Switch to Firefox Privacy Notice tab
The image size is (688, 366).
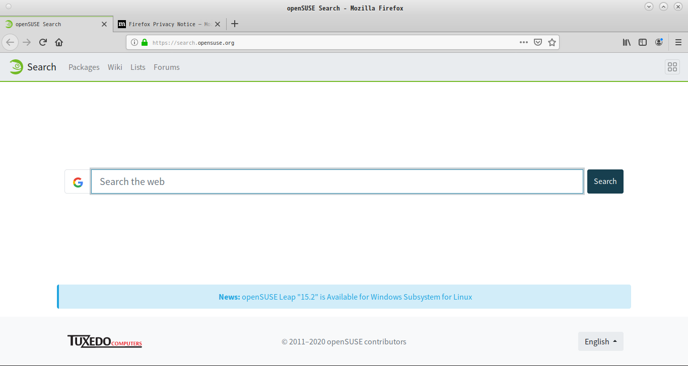[x=169, y=24]
